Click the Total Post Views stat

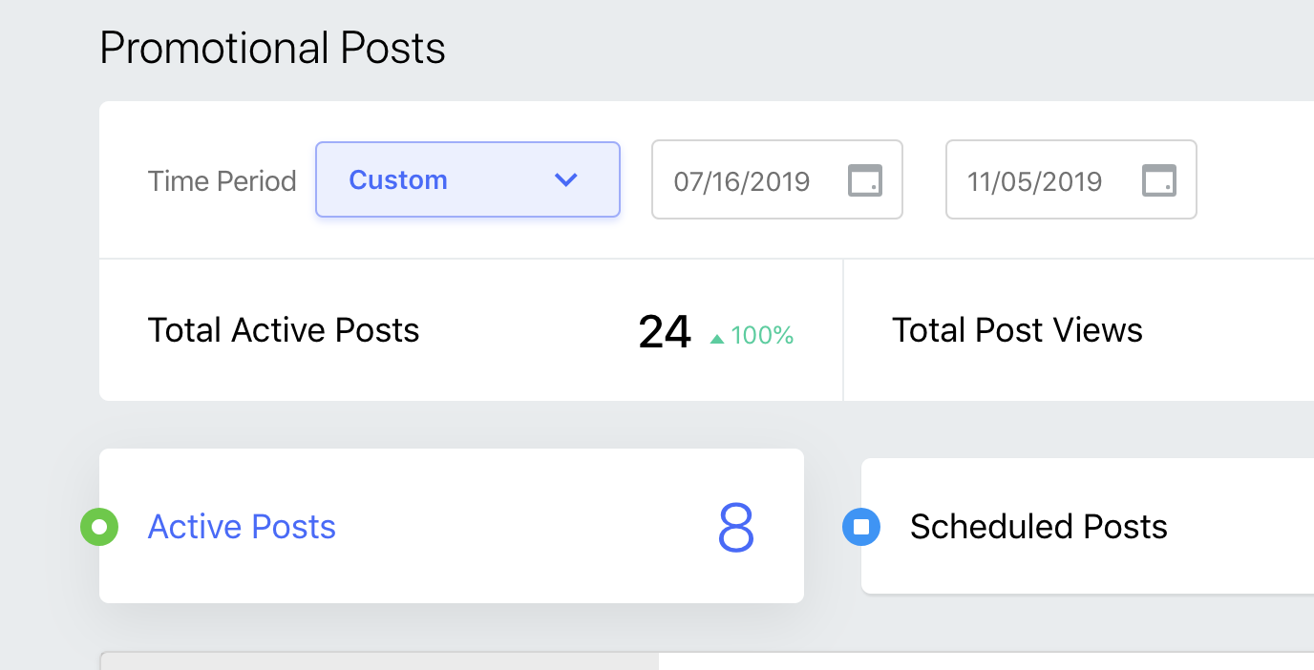1017,330
